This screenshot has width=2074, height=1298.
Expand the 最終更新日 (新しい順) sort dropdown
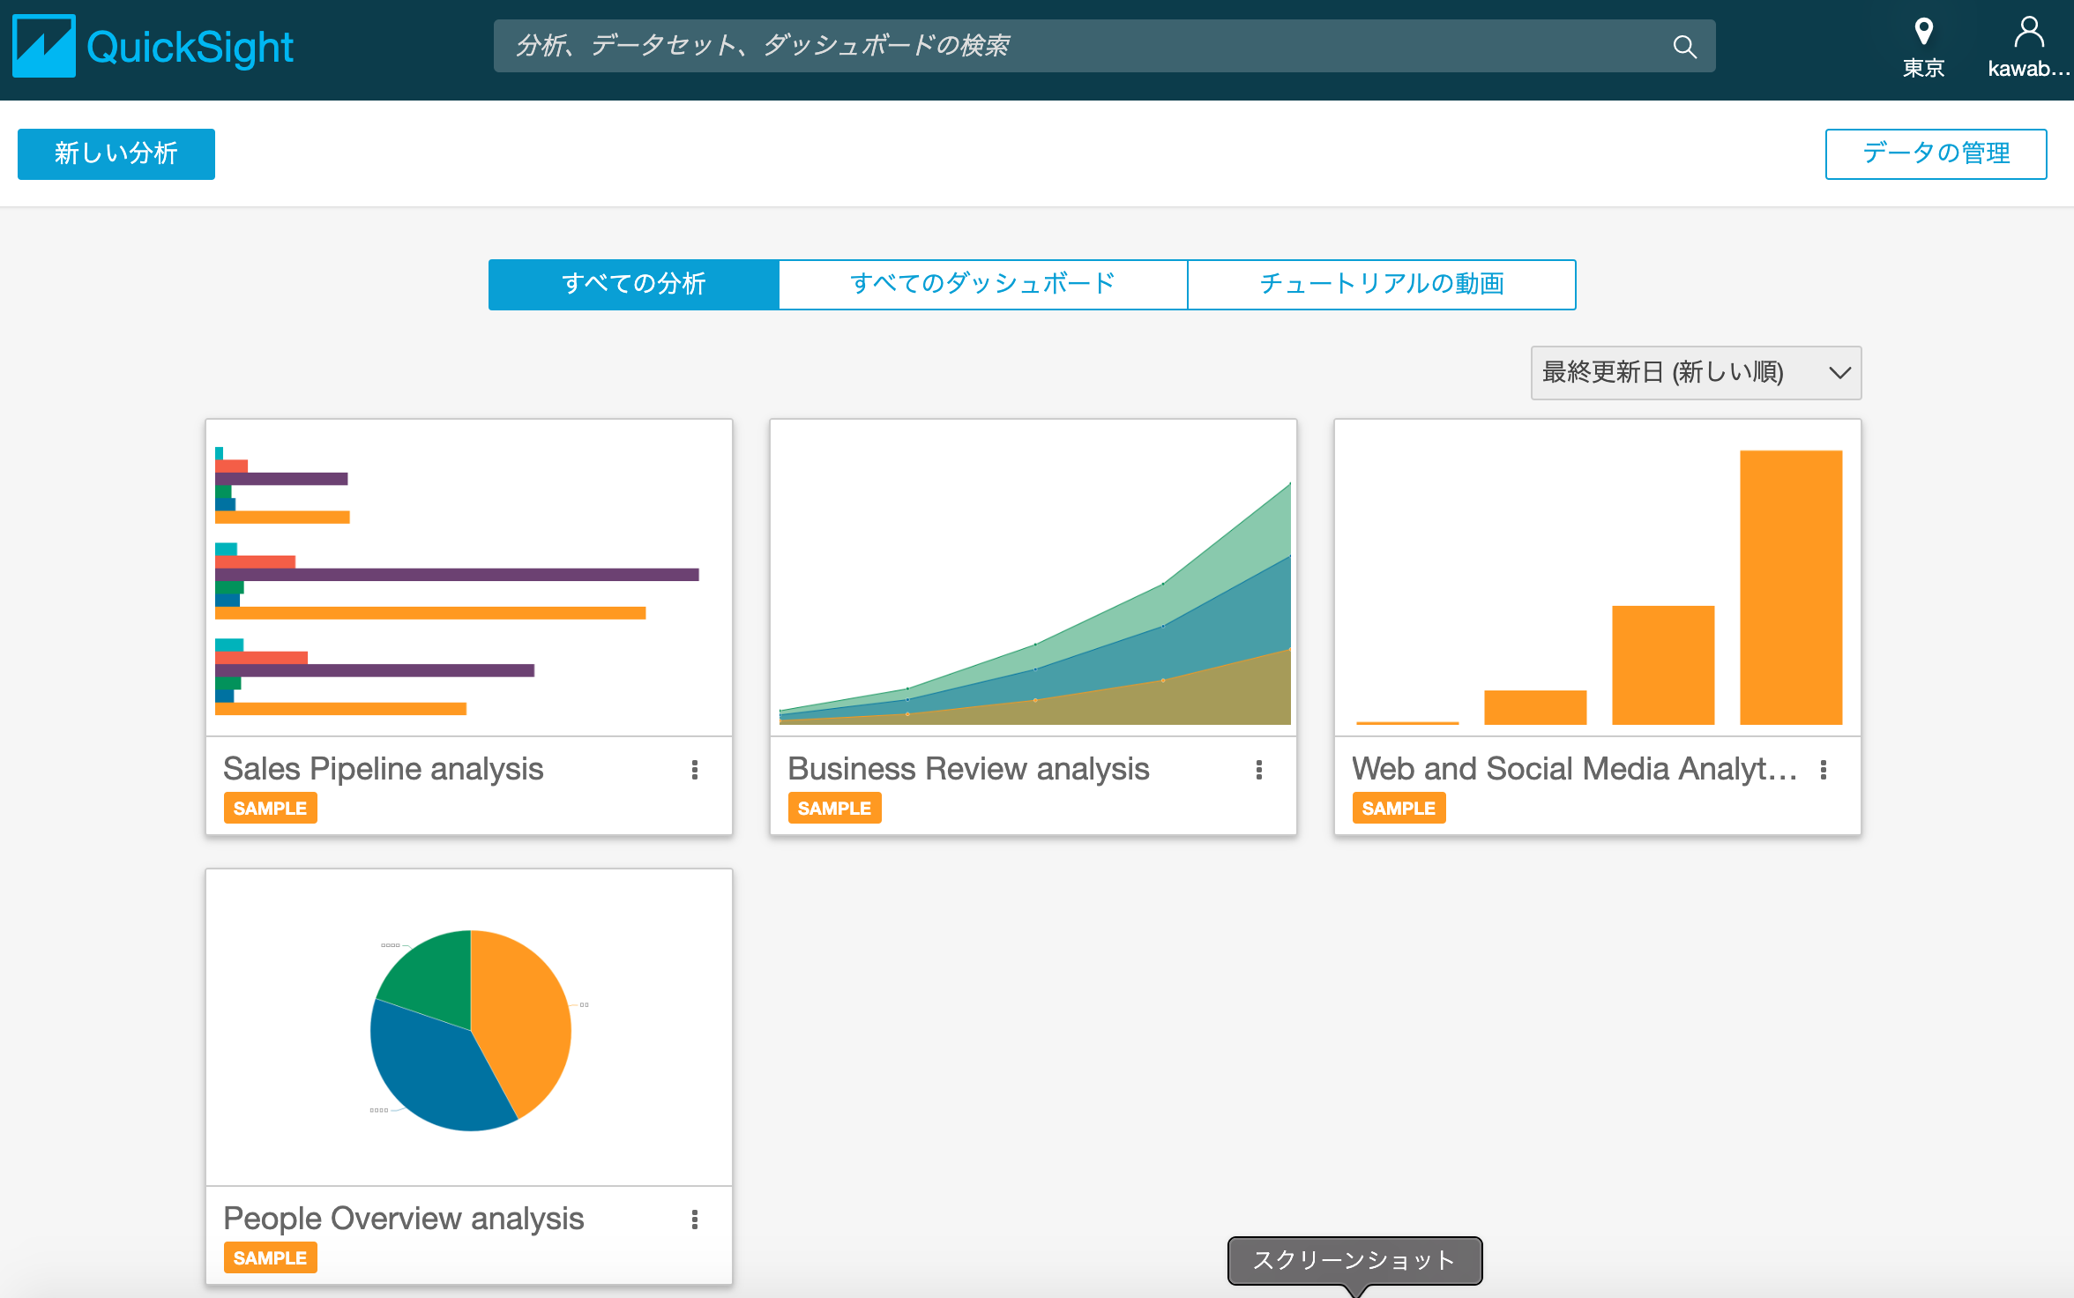[1696, 373]
